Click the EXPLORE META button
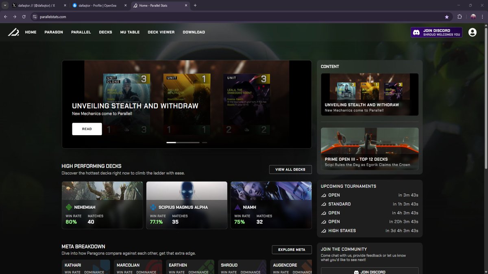The height and width of the screenshot is (274, 488). pyautogui.click(x=292, y=250)
